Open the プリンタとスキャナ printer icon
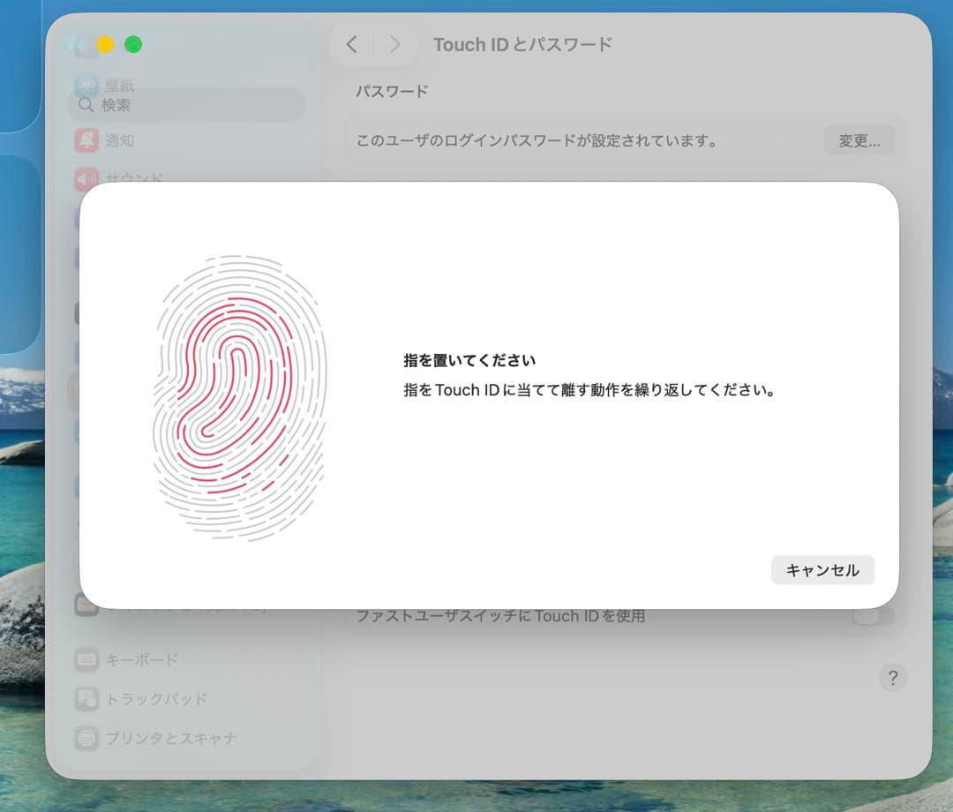The width and height of the screenshot is (953, 812). pyautogui.click(x=86, y=738)
